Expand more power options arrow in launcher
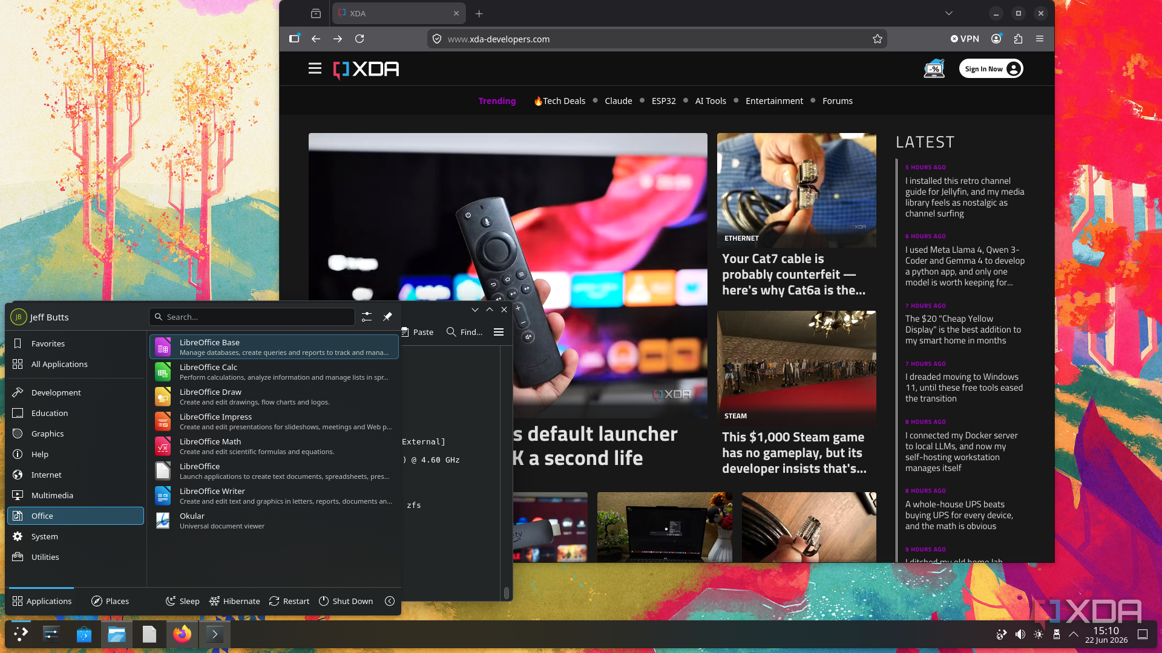 390,601
